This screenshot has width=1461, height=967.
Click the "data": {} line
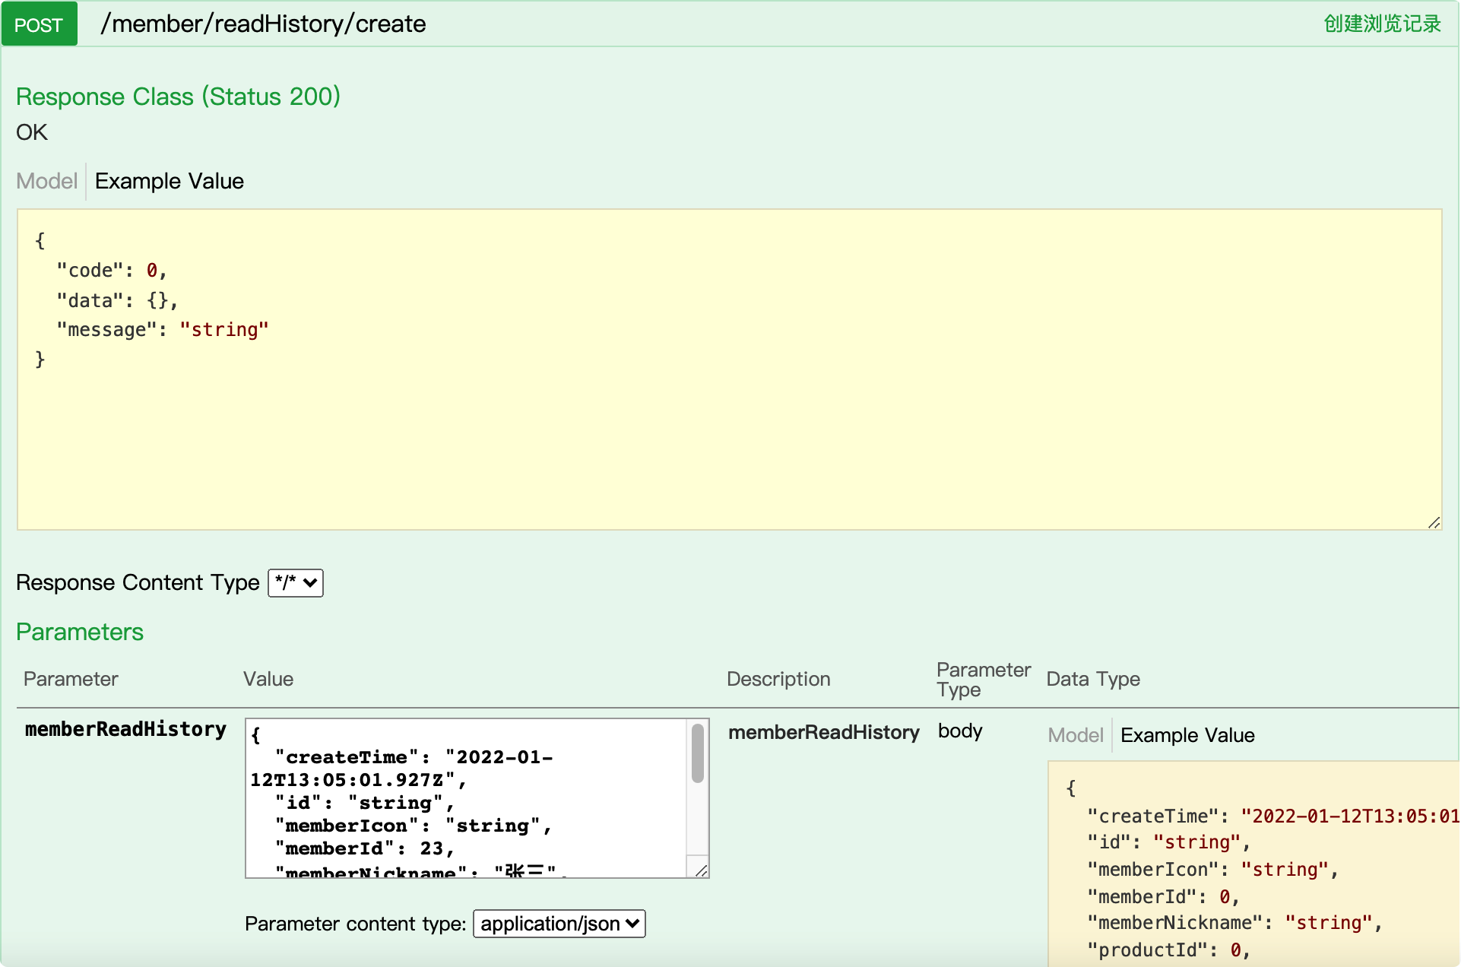(117, 300)
